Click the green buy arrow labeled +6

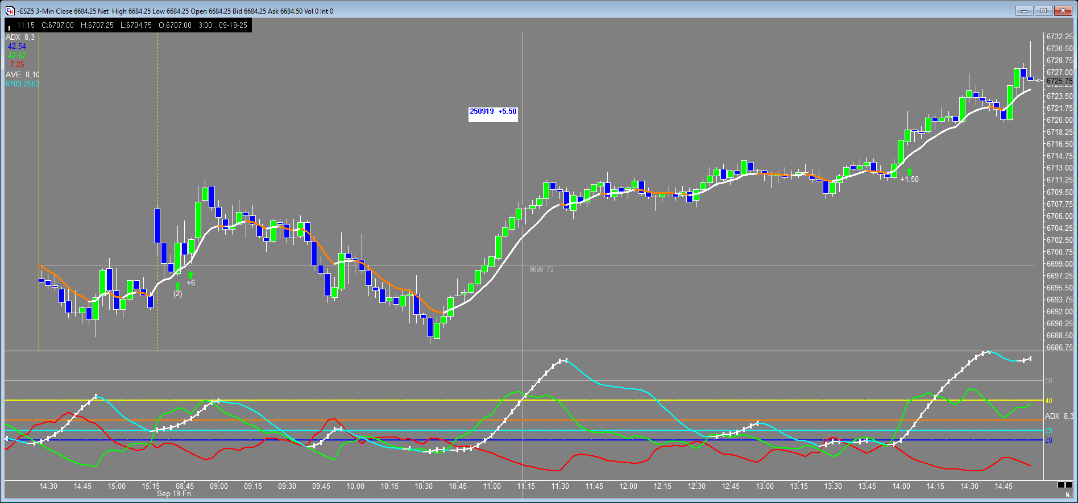[x=190, y=275]
